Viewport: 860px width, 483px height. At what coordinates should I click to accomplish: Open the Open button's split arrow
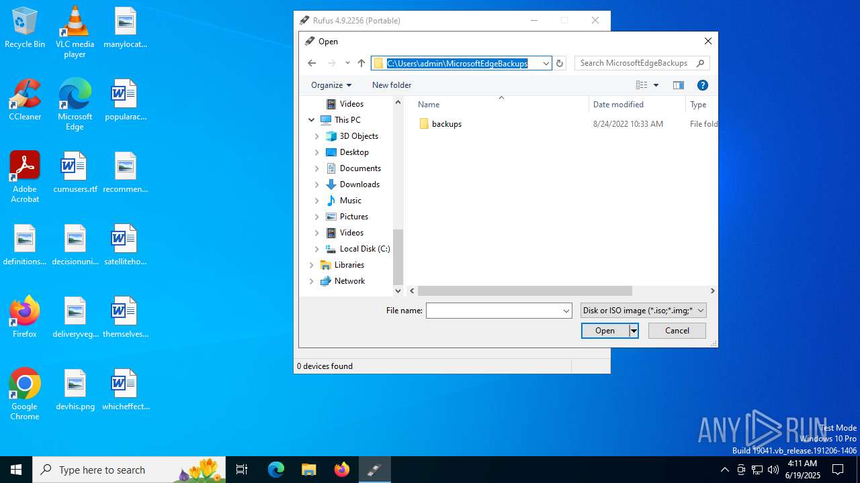tap(634, 331)
